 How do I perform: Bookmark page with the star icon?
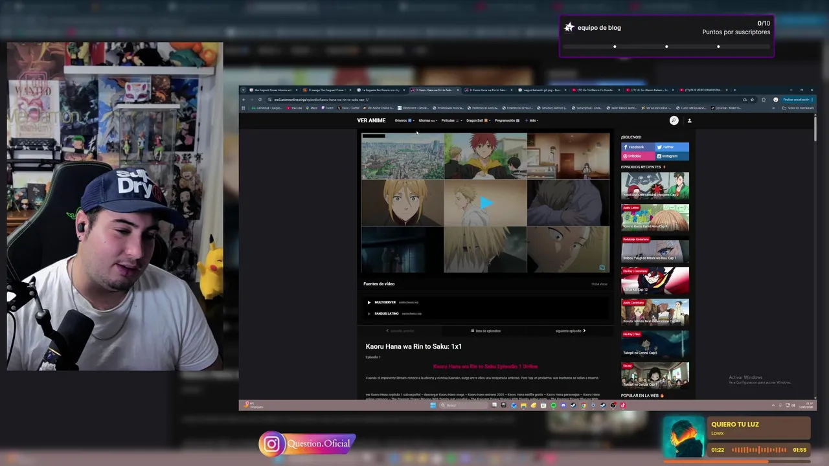(752, 100)
